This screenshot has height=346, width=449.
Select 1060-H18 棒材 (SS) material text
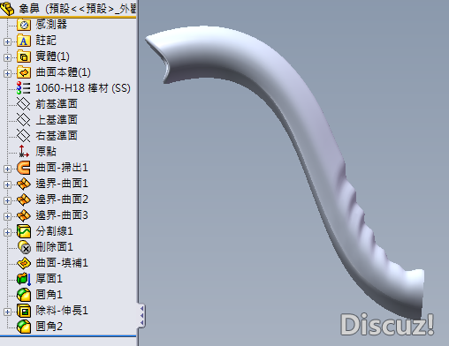[x=83, y=88]
